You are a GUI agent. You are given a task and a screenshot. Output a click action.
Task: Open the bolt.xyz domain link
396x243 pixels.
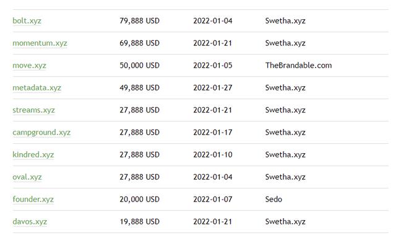click(27, 20)
